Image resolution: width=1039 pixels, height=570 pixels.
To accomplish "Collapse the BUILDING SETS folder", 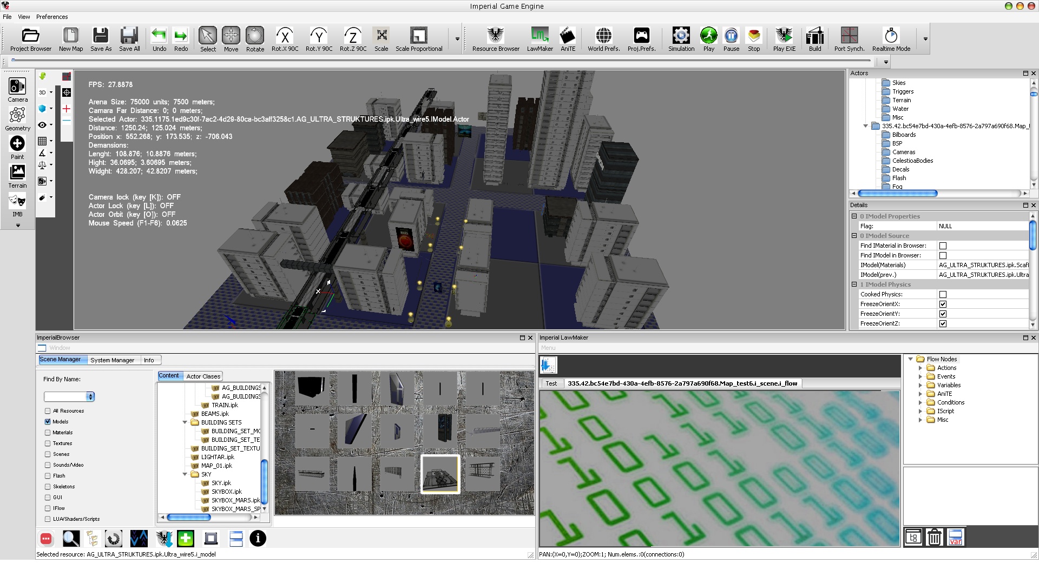I will click(x=185, y=422).
